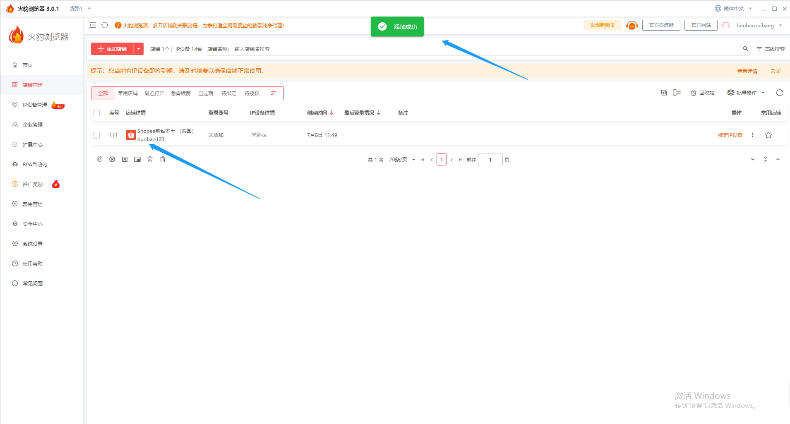Screen dimensions: 790x424
Task: Refresh the store list with circular arrow
Action: pos(779,93)
